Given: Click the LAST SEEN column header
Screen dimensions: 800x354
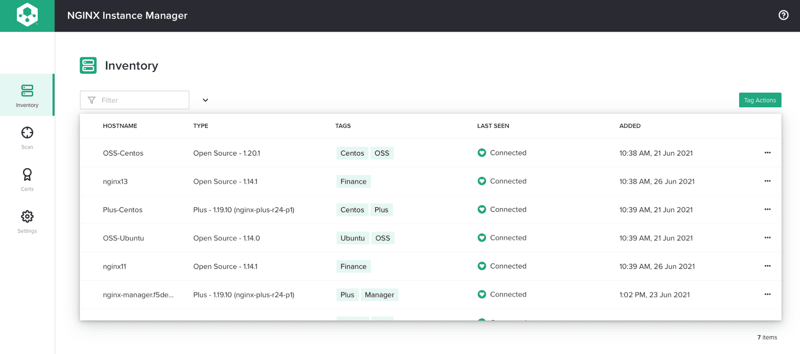Looking at the screenshot, I should [493, 126].
